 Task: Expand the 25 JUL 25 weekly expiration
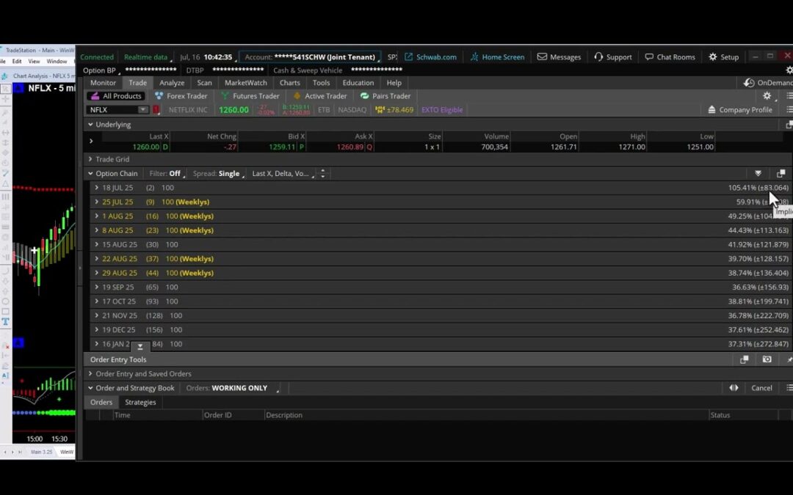click(x=97, y=202)
